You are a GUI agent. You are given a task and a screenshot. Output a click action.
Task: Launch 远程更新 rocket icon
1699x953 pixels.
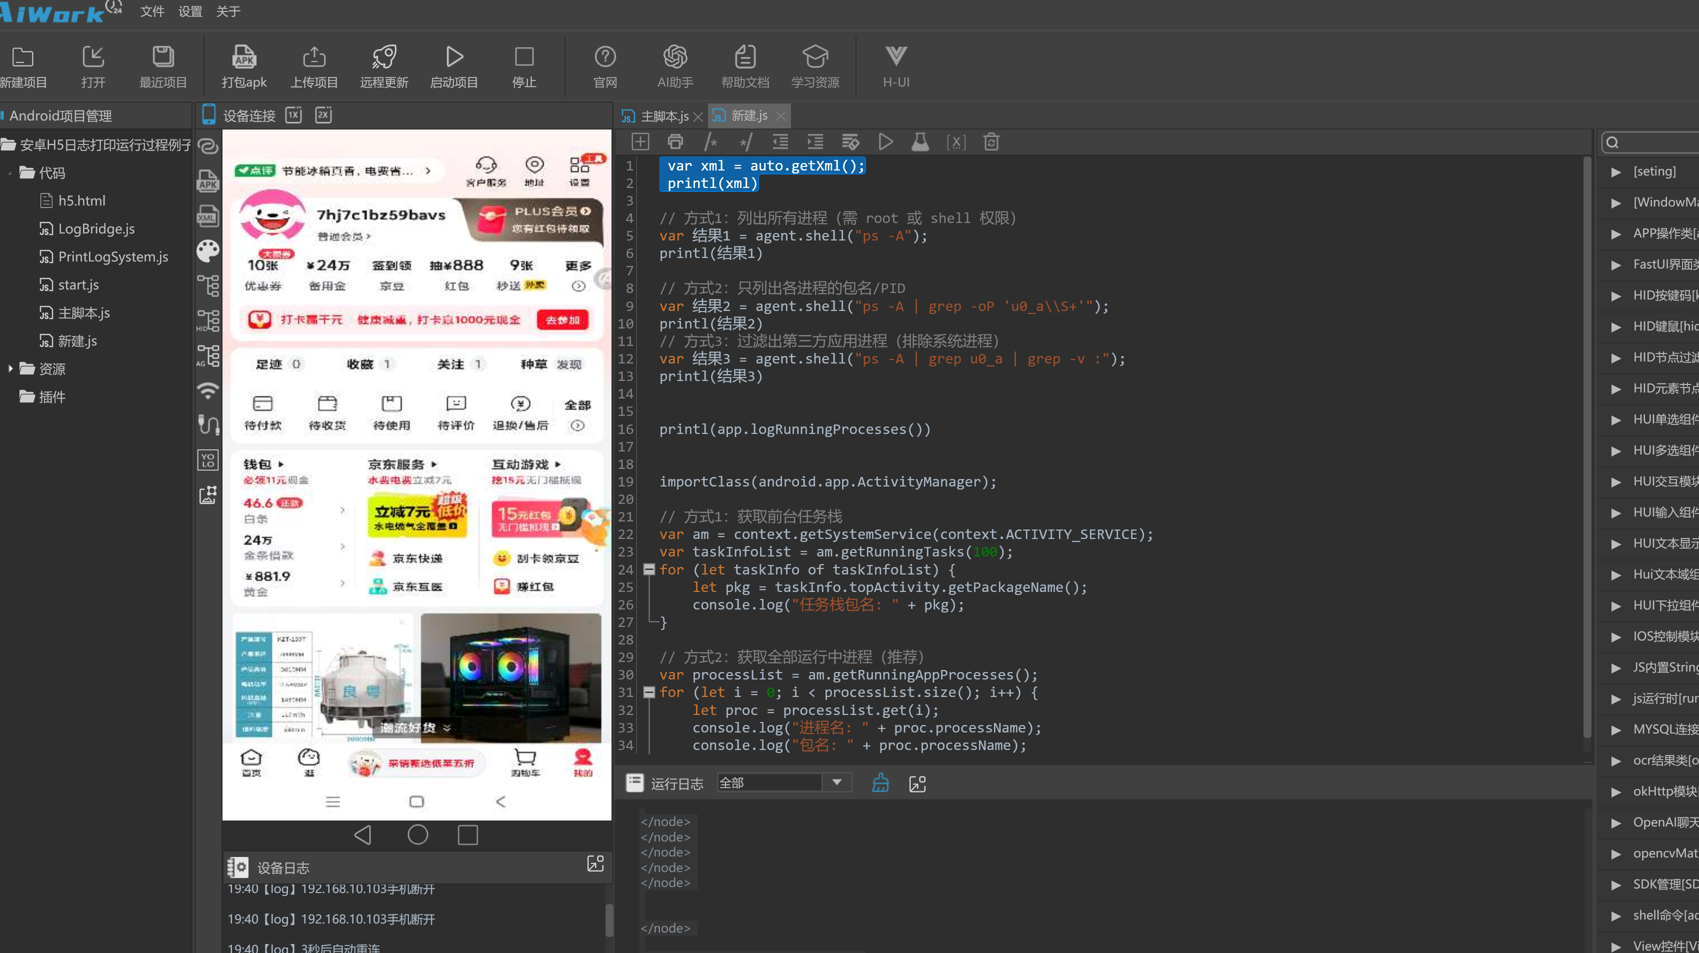[x=384, y=66]
